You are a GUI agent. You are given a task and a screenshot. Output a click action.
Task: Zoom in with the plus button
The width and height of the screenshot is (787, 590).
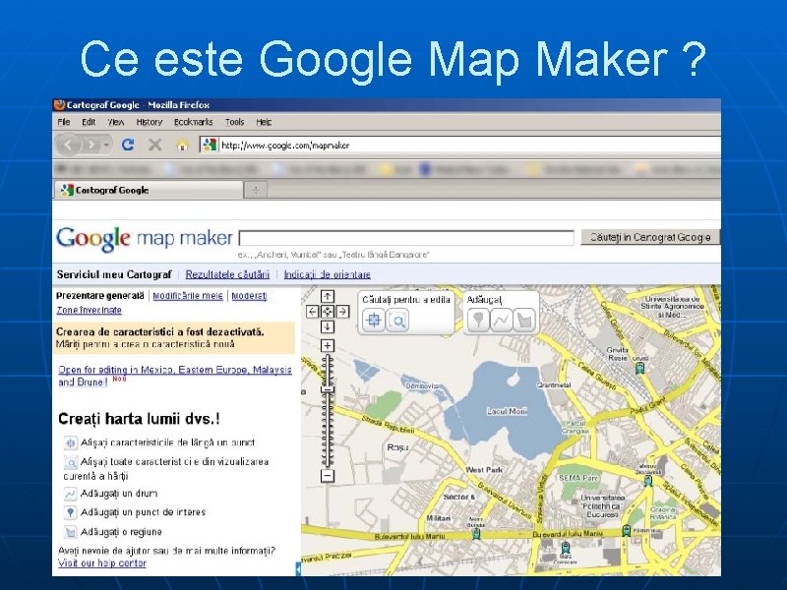click(328, 345)
